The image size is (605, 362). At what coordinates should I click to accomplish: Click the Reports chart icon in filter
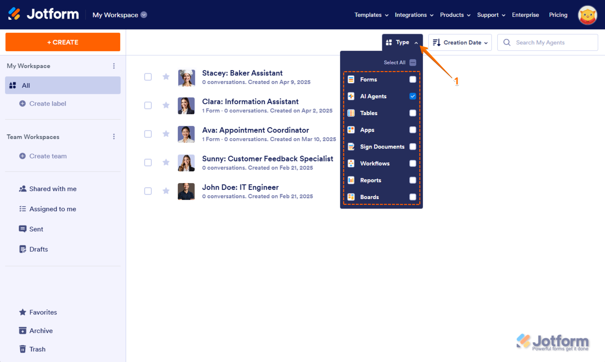click(351, 180)
